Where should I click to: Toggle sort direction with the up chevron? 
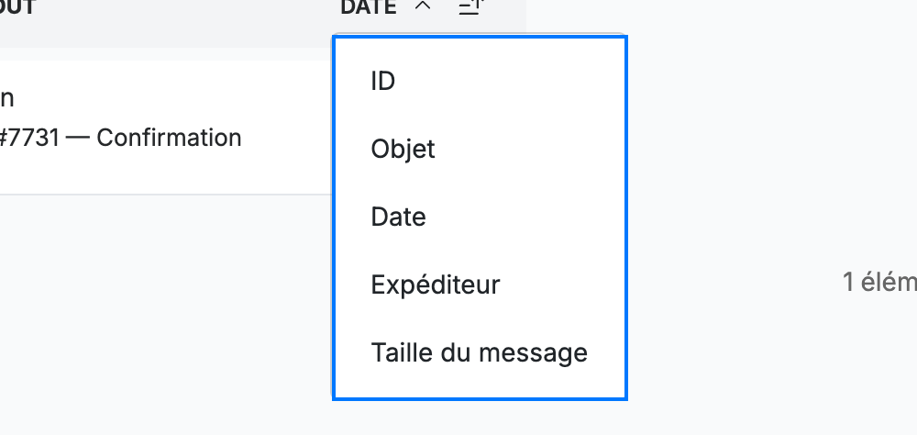422,6
